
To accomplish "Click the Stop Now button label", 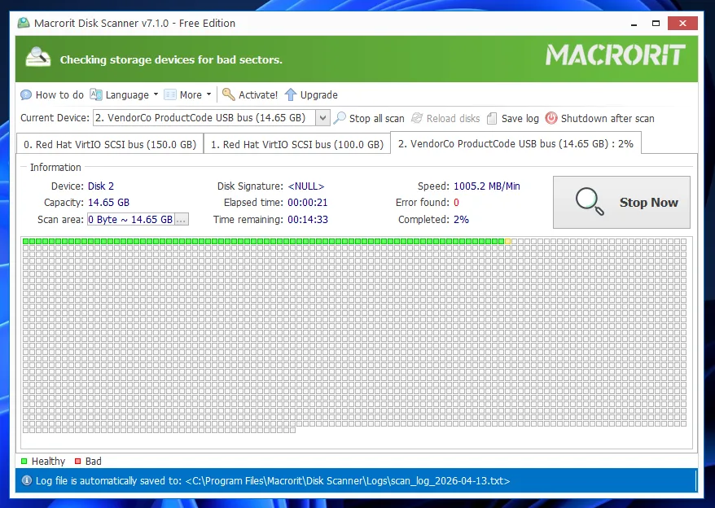I will [x=648, y=202].
